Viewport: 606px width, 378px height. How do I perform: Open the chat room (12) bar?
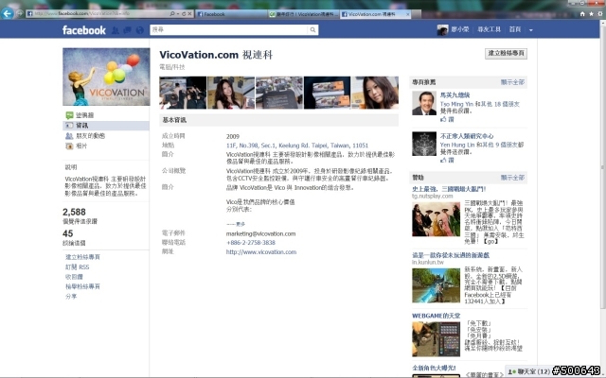coord(529,371)
